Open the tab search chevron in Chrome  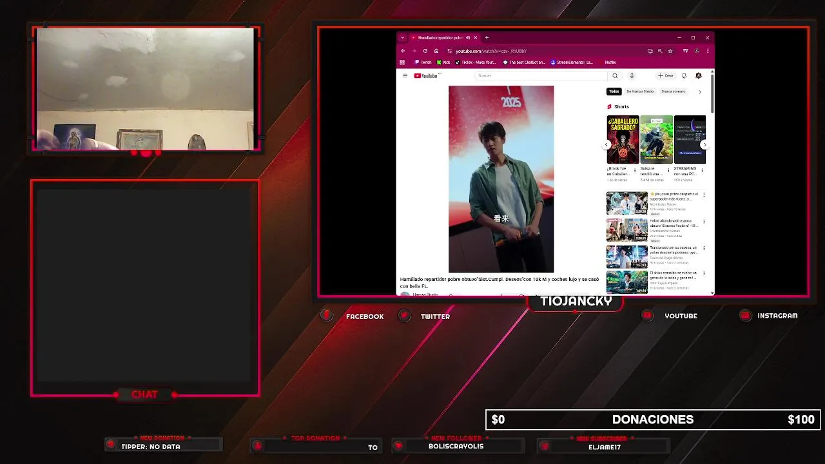point(402,37)
